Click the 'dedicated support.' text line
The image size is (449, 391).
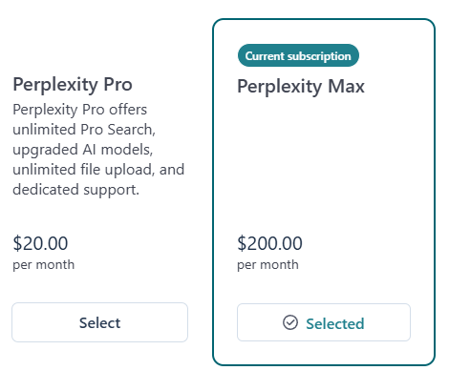(x=75, y=190)
